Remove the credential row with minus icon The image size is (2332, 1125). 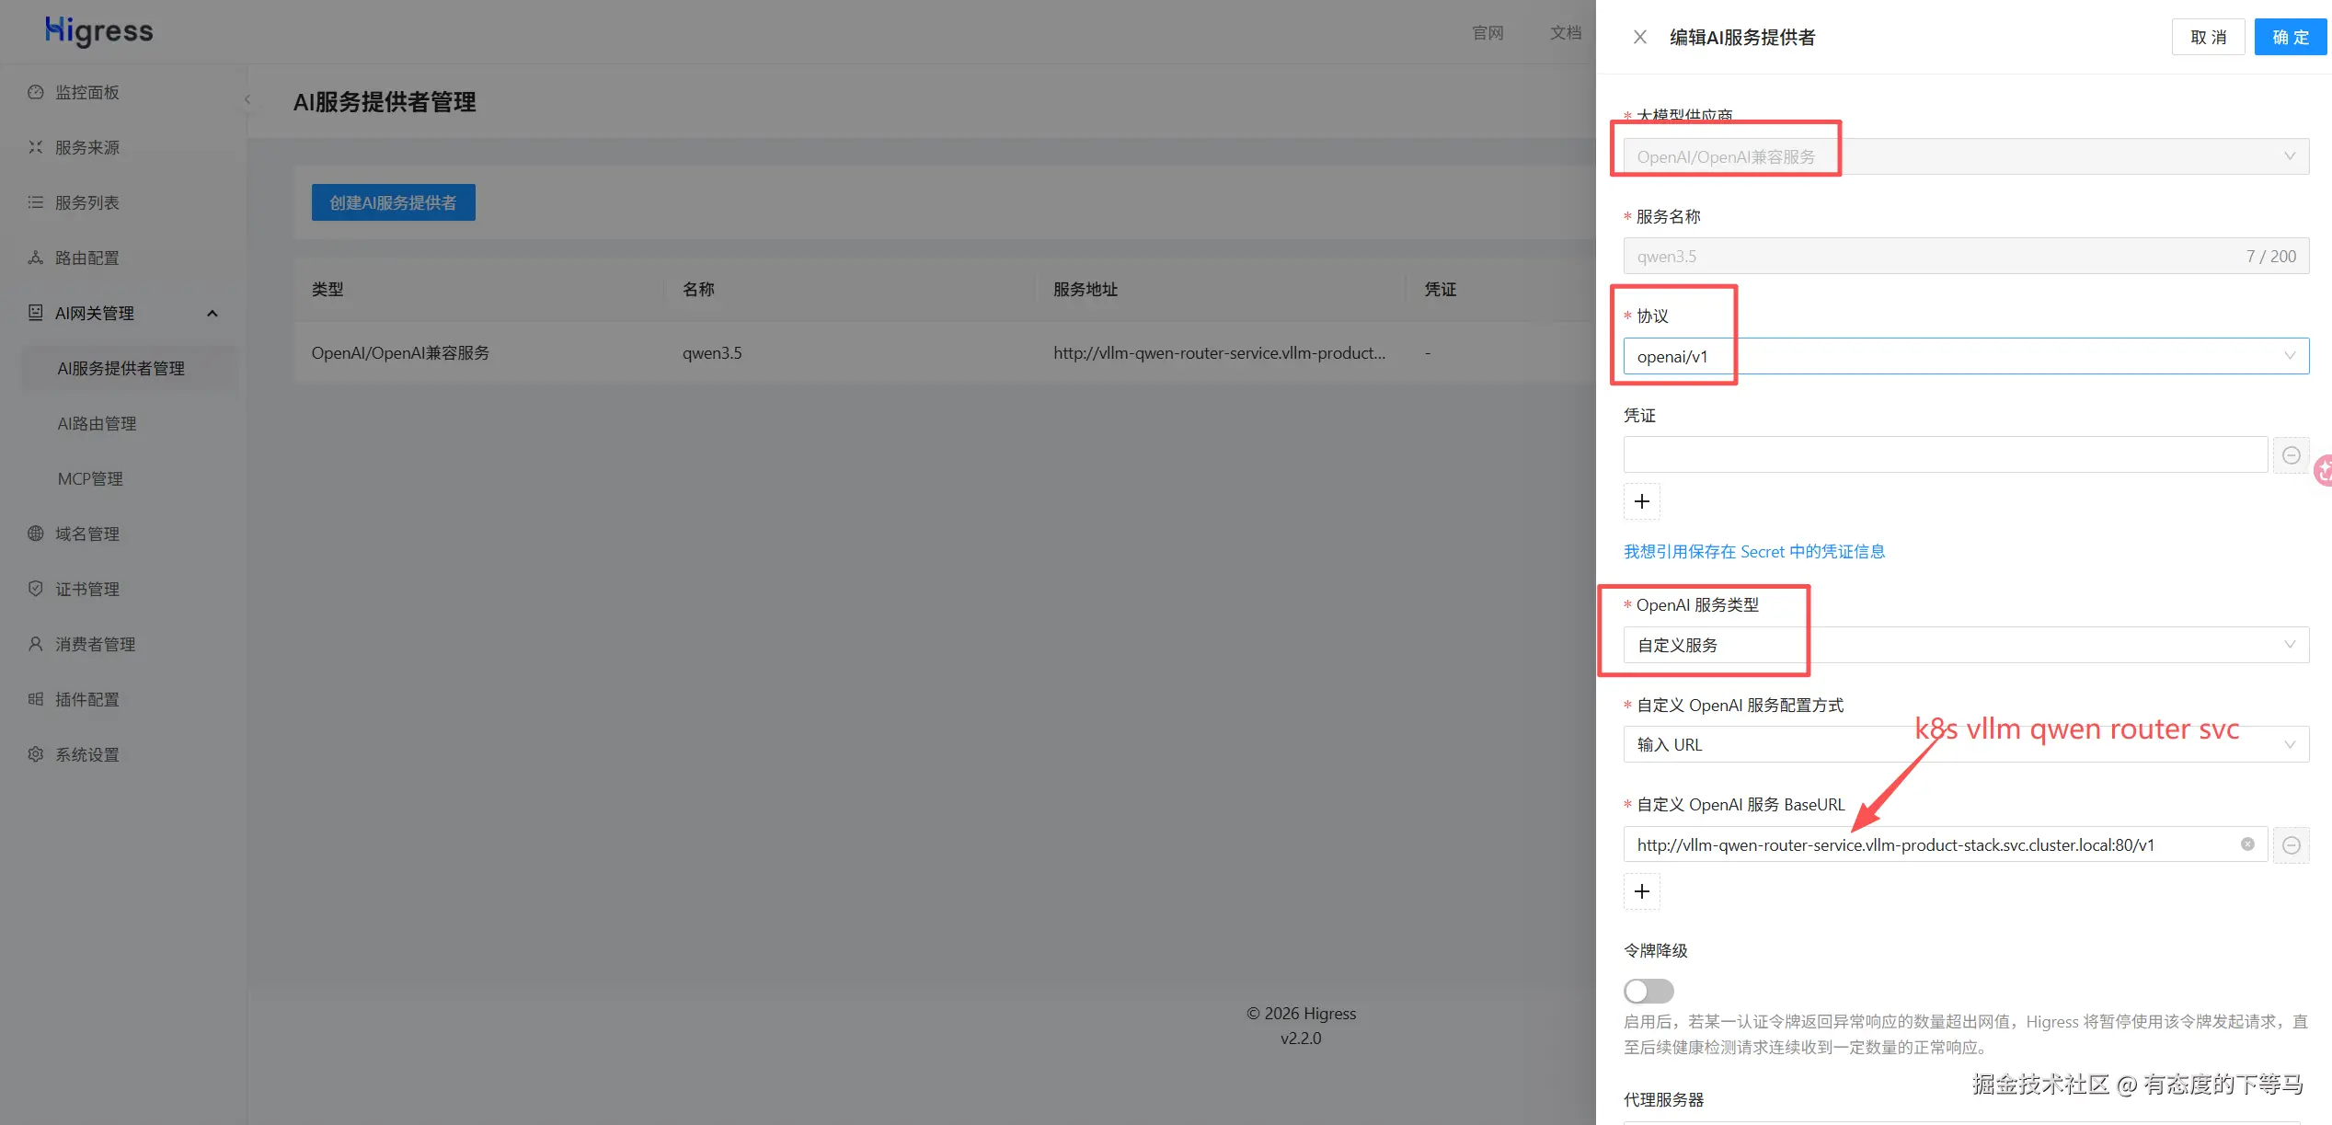pyautogui.click(x=2291, y=455)
